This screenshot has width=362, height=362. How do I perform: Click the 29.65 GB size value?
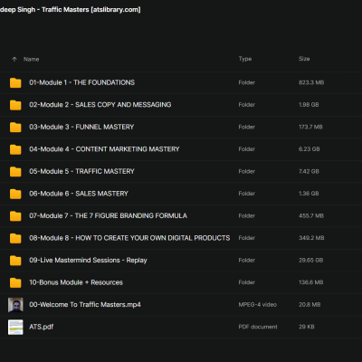[310, 260]
